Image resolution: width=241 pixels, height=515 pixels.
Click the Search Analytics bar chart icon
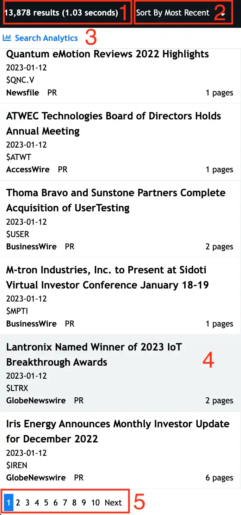[x=7, y=38]
